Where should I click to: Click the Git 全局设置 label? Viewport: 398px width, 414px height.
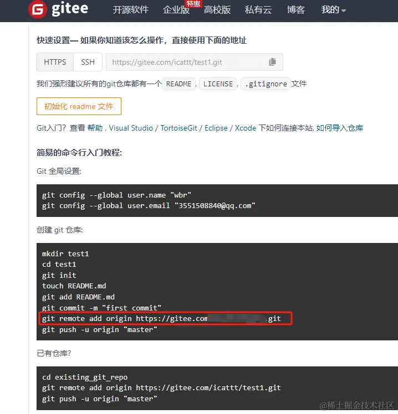click(59, 171)
